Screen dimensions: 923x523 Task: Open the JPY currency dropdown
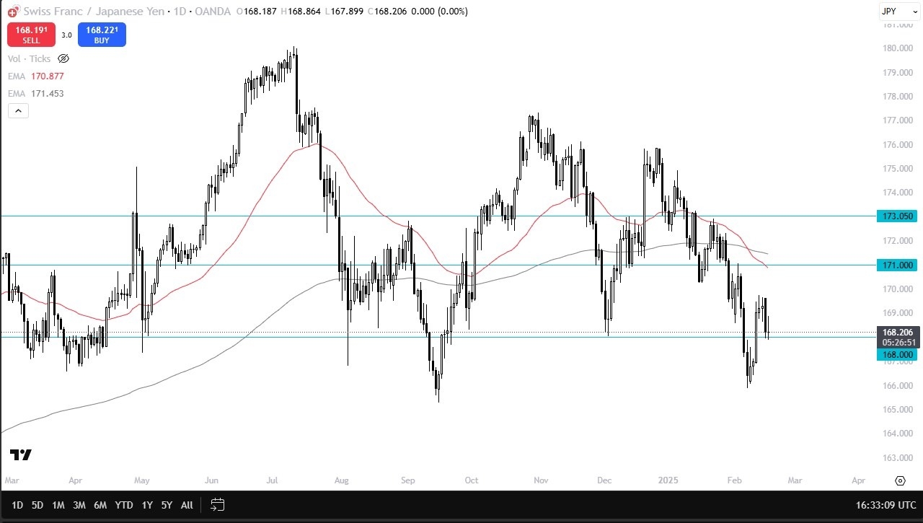[x=898, y=12]
